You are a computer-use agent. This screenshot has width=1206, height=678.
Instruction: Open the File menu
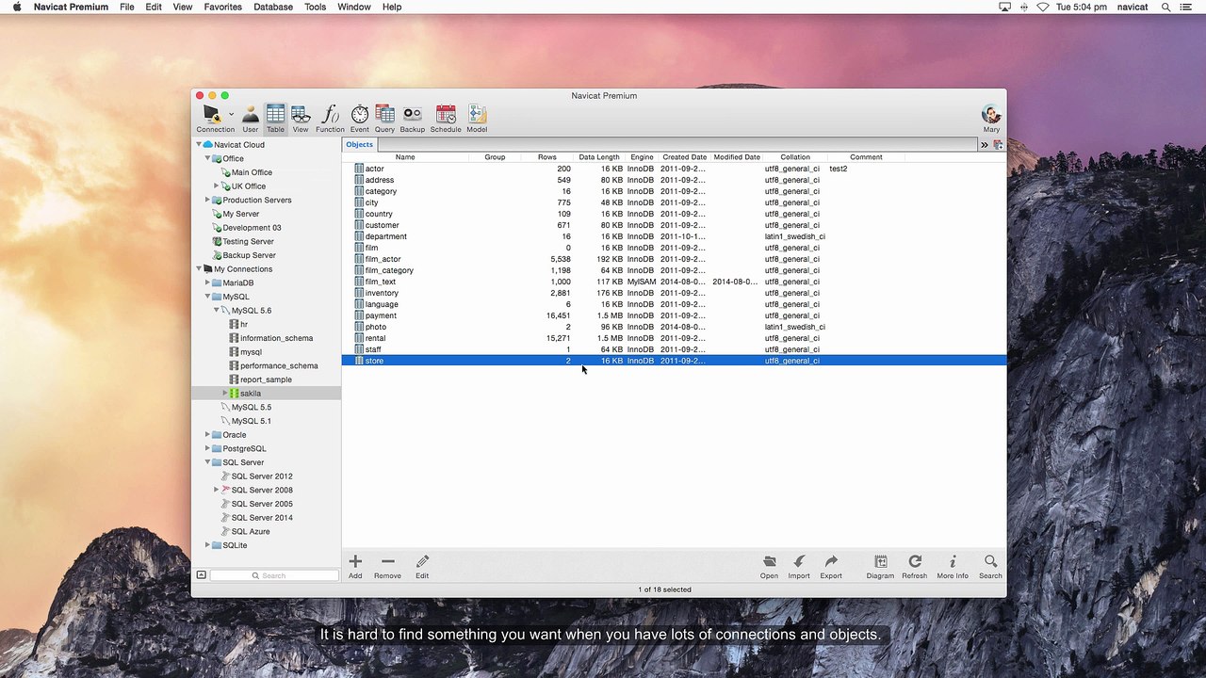point(126,7)
